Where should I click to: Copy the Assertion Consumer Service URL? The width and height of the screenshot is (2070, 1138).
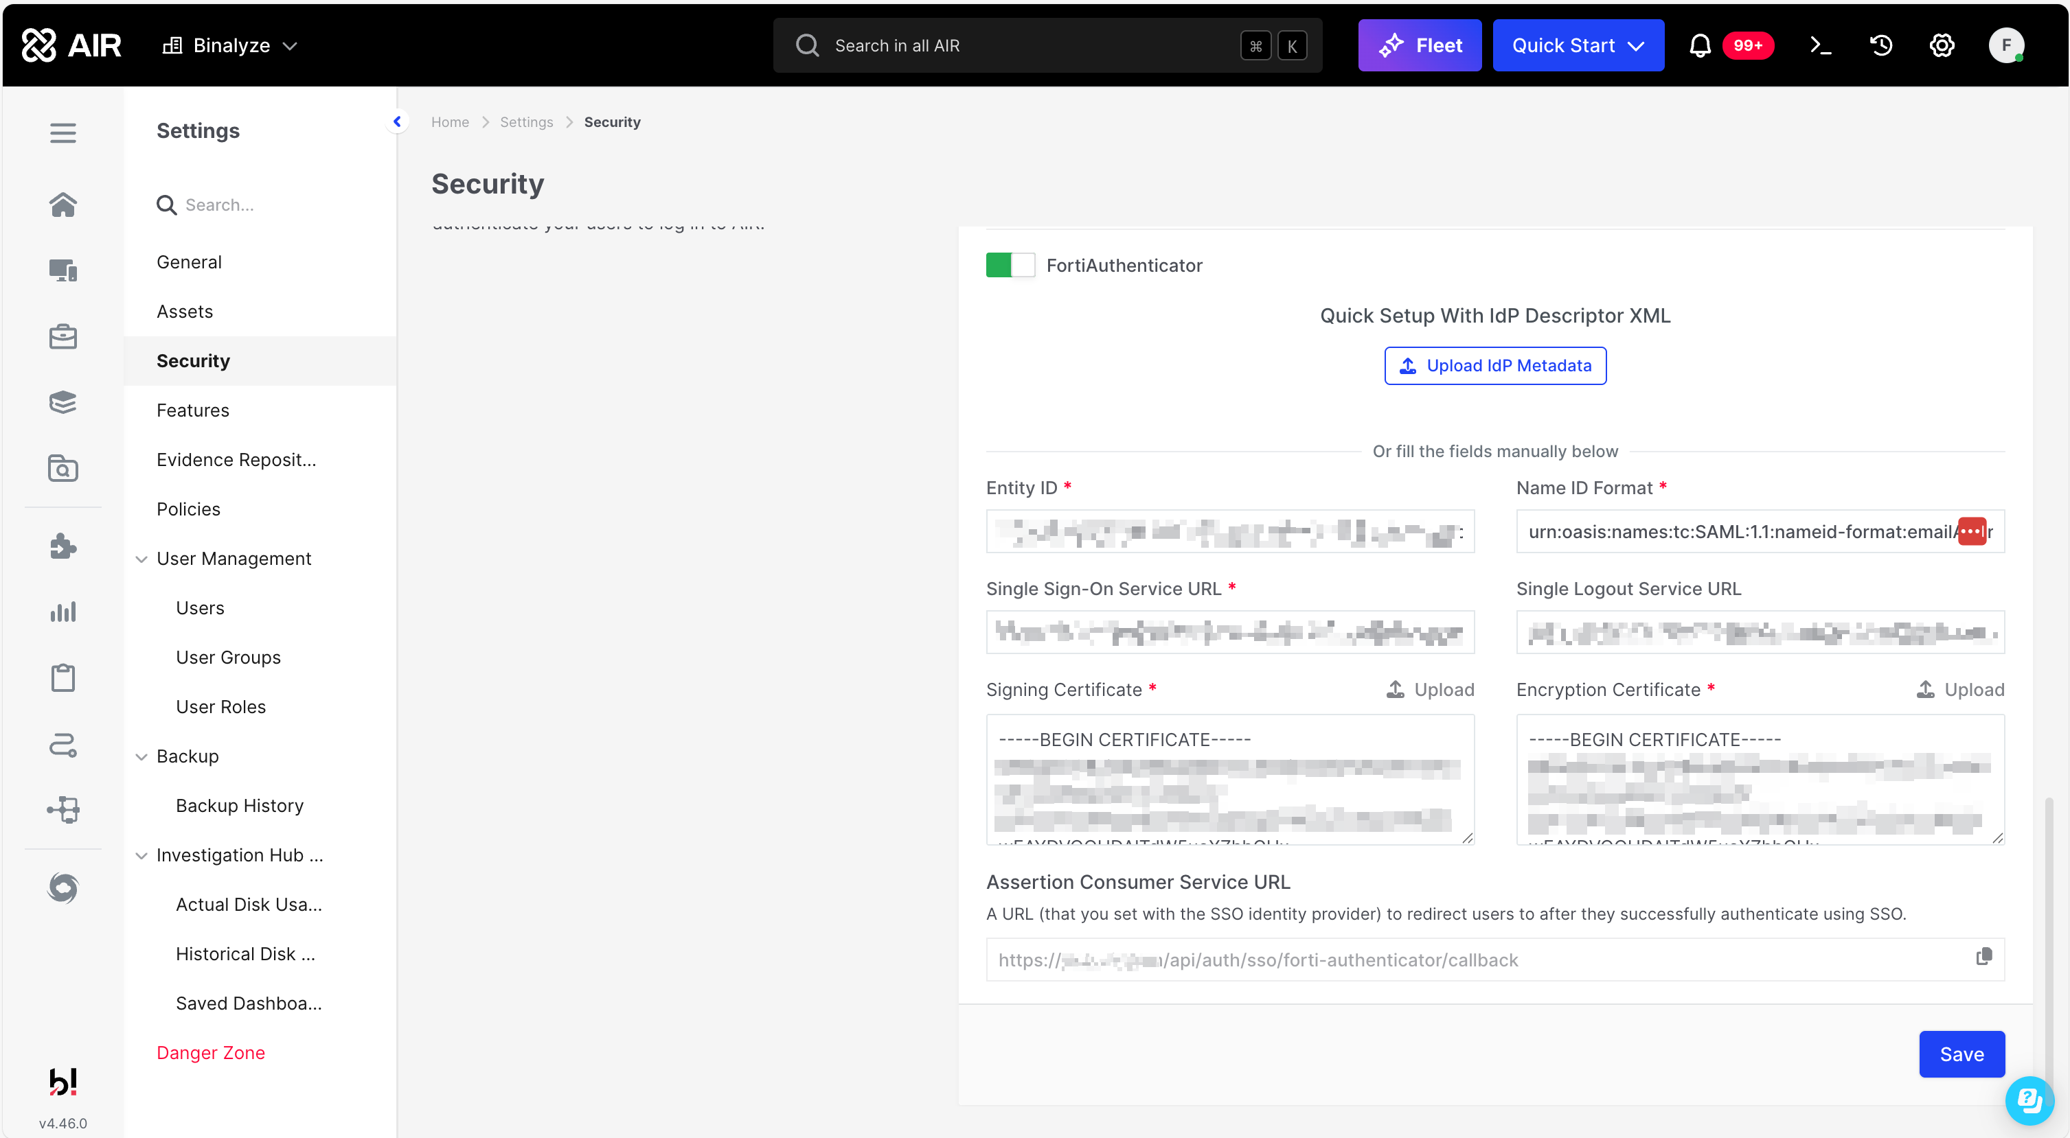[1985, 955]
